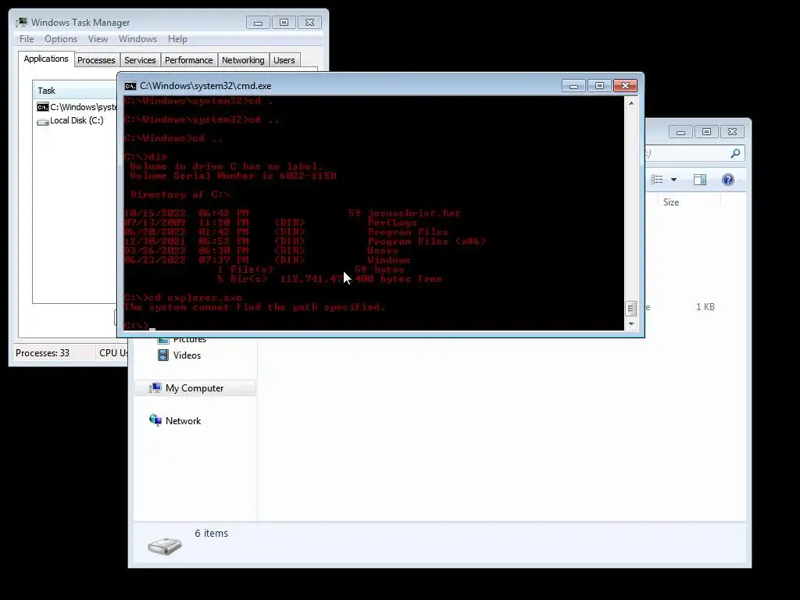Minimize the Explorer window
This screenshot has height=600, width=800.
pos(680,132)
